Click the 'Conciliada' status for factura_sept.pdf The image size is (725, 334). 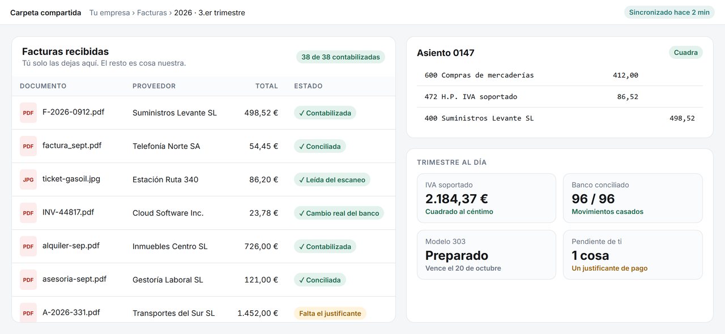(x=320, y=146)
